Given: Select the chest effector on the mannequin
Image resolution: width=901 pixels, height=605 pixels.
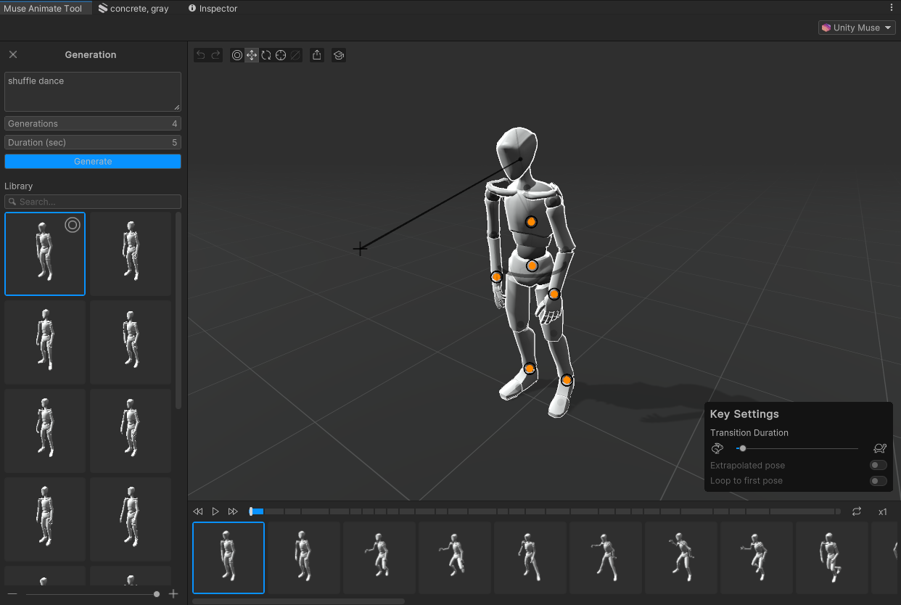Looking at the screenshot, I should click(x=531, y=221).
